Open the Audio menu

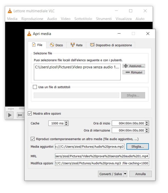click(52, 19)
